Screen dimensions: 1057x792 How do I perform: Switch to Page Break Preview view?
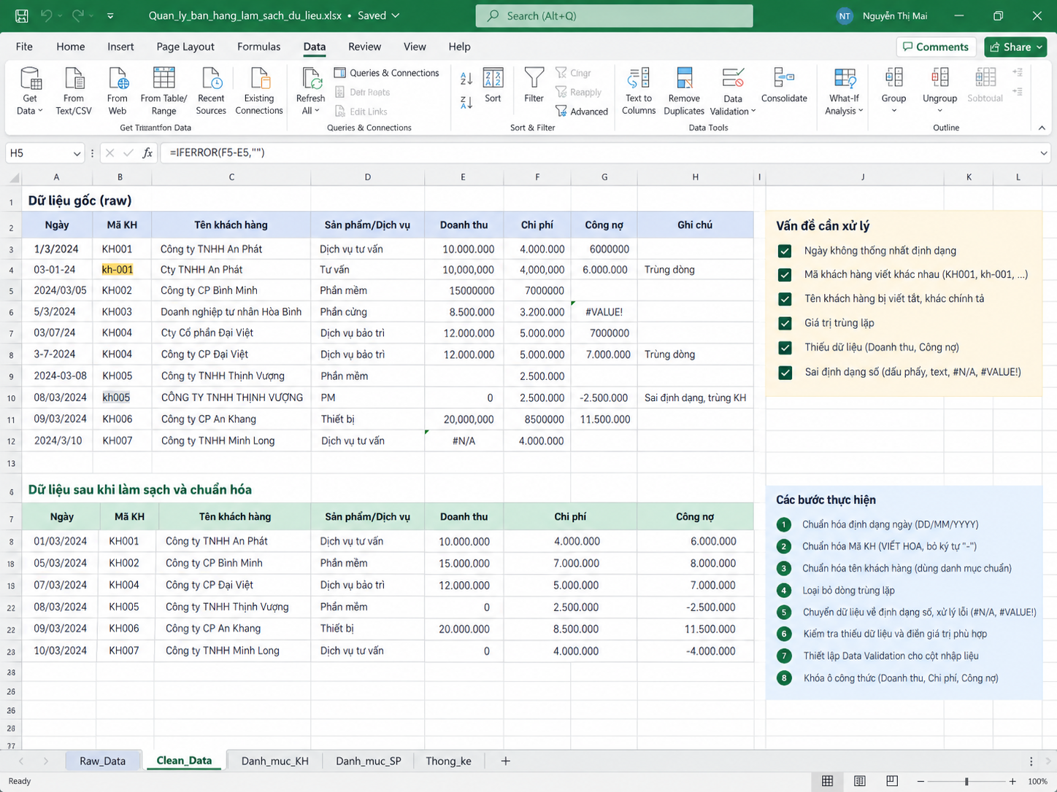[x=892, y=781]
